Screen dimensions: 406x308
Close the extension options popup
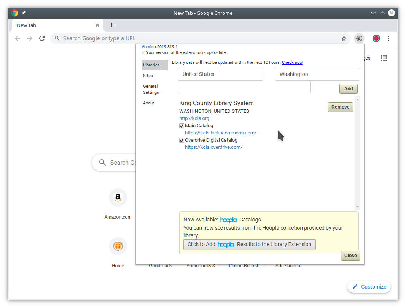point(350,256)
